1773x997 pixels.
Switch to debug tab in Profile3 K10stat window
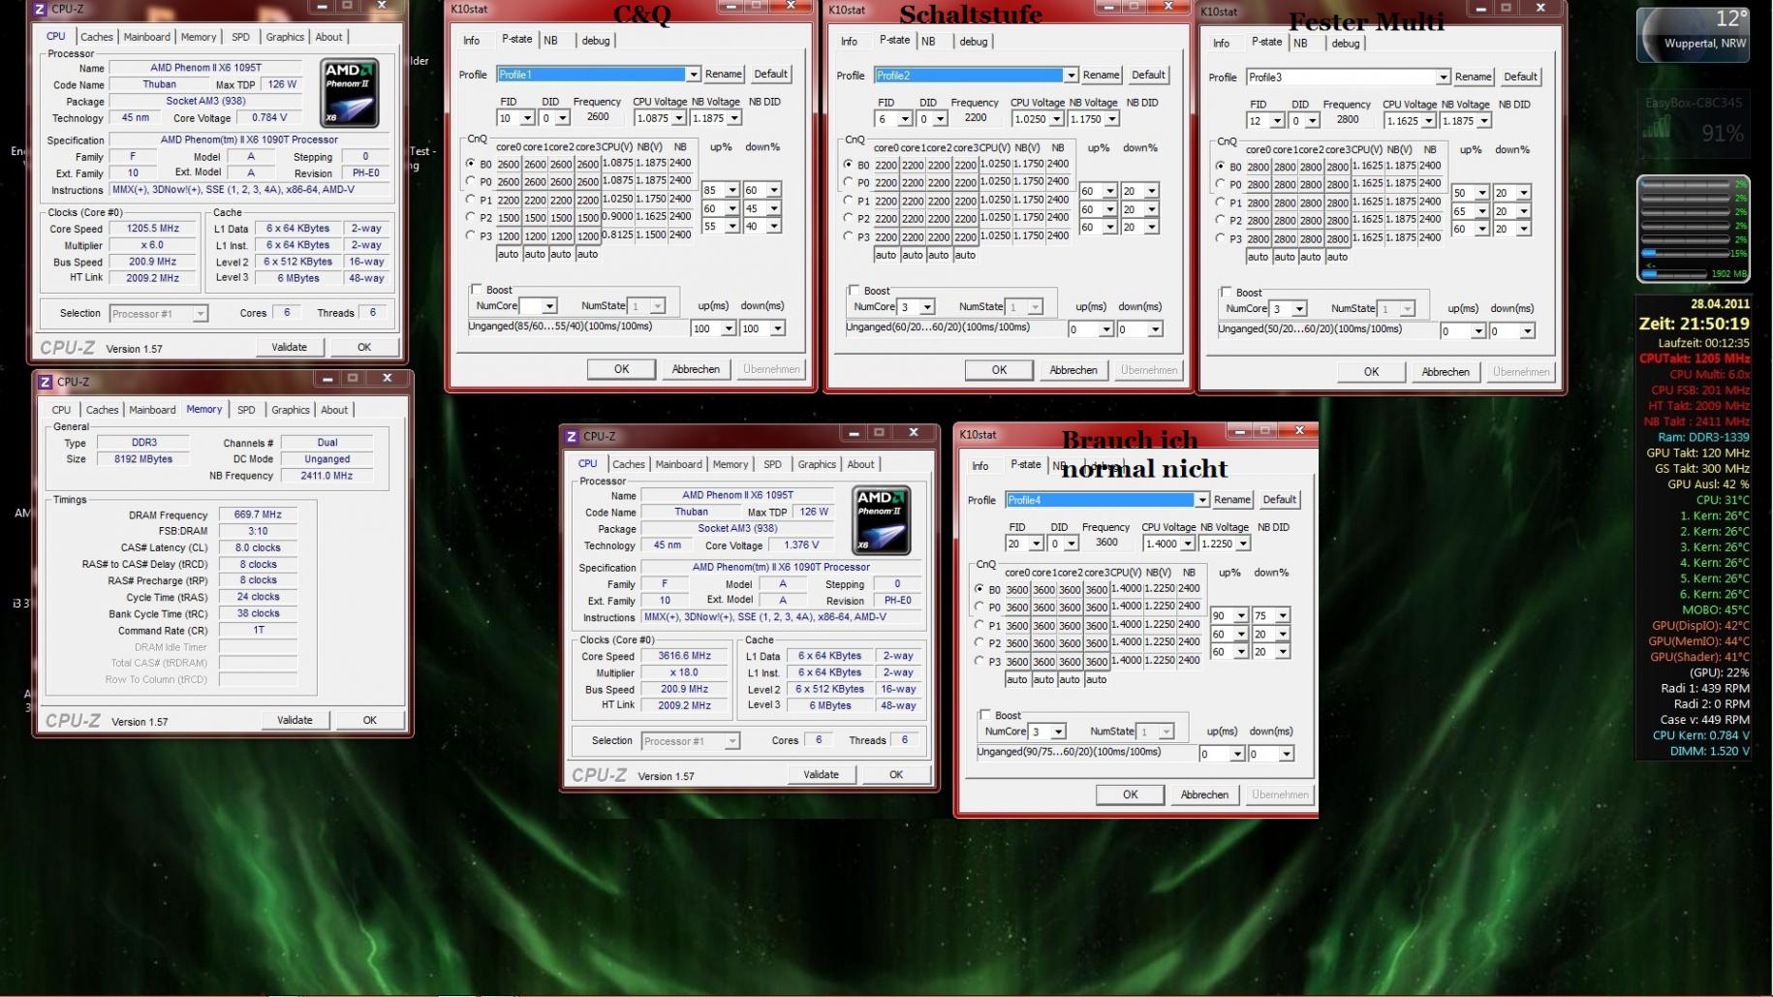coord(1346,44)
